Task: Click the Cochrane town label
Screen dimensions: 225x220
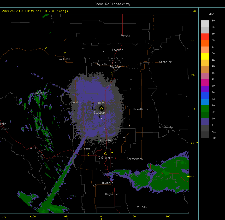Action: tap(84, 148)
